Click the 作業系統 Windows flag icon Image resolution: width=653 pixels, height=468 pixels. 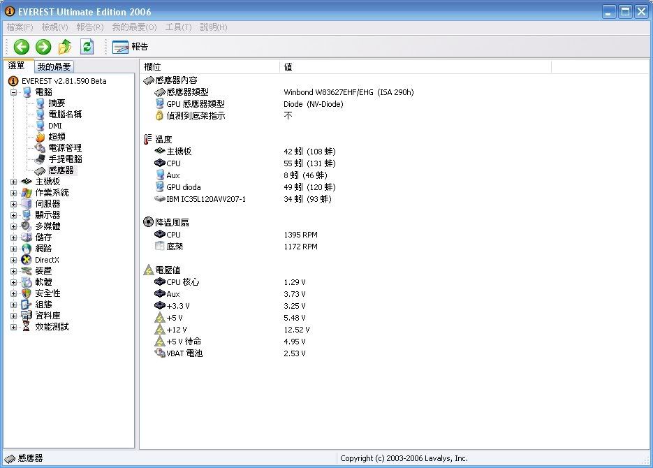coord(27,193)
